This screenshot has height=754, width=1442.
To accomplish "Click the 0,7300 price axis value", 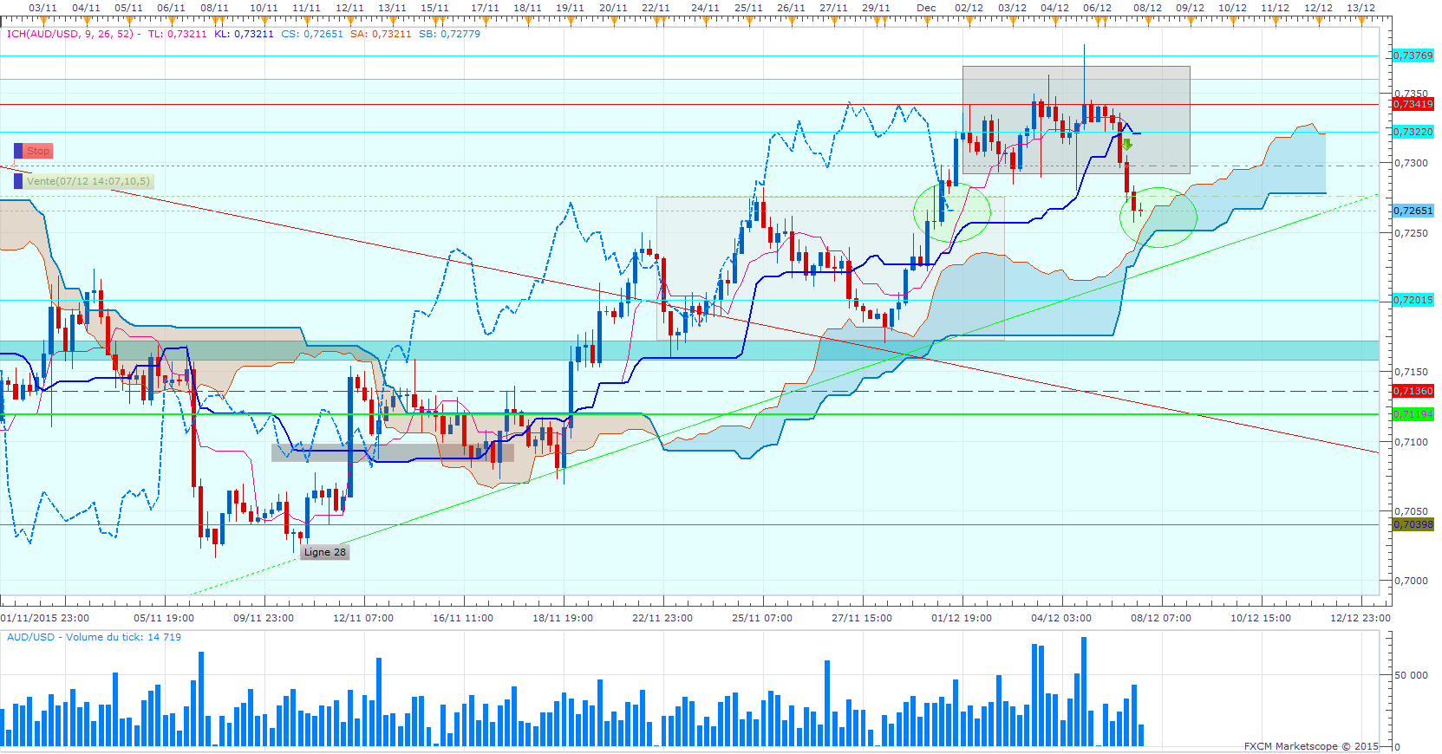I will (1411, 163).
